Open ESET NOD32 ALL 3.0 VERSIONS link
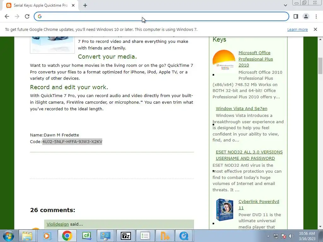Viewport: 323px width, 242px height. coord(249,155)
